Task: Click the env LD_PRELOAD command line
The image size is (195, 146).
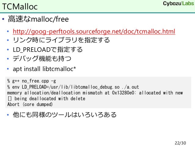Action: [x=73, y=87]
